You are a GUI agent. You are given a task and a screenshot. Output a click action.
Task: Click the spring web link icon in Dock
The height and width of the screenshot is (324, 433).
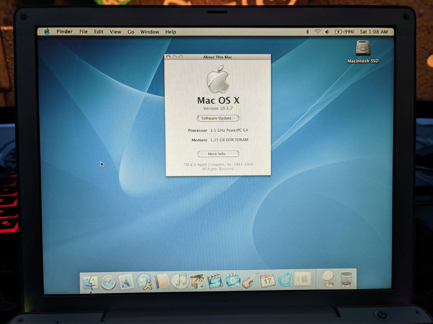pos(328,279)
